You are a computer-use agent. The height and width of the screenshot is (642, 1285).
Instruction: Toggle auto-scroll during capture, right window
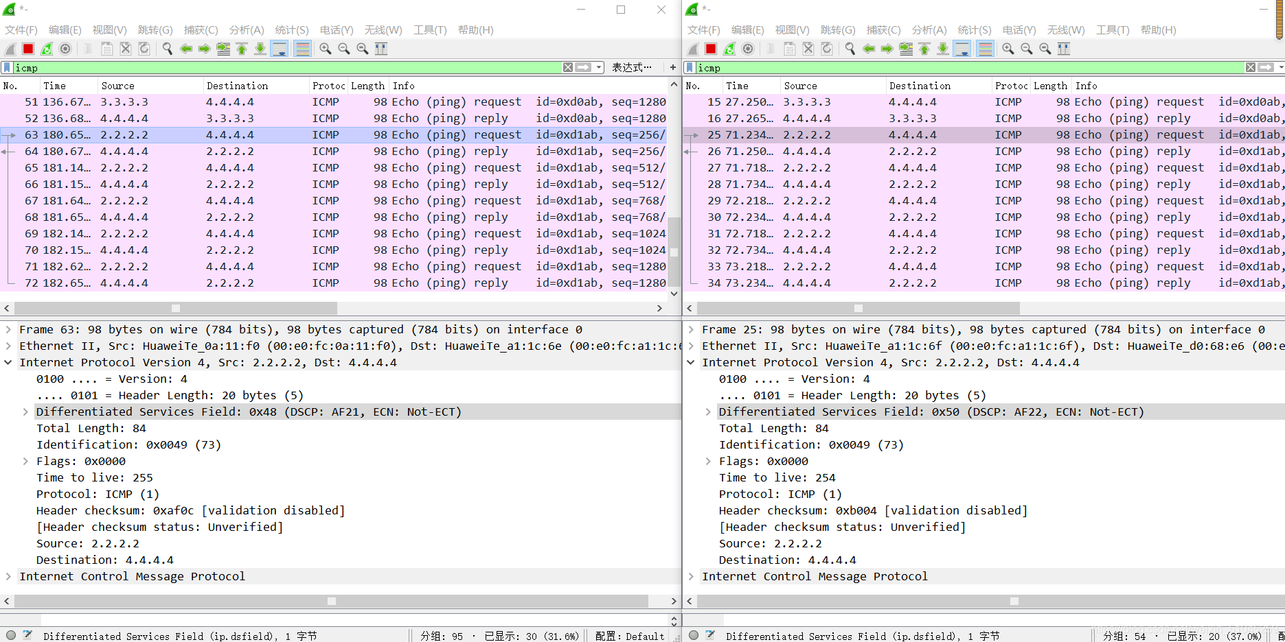[x=962, y=49]
